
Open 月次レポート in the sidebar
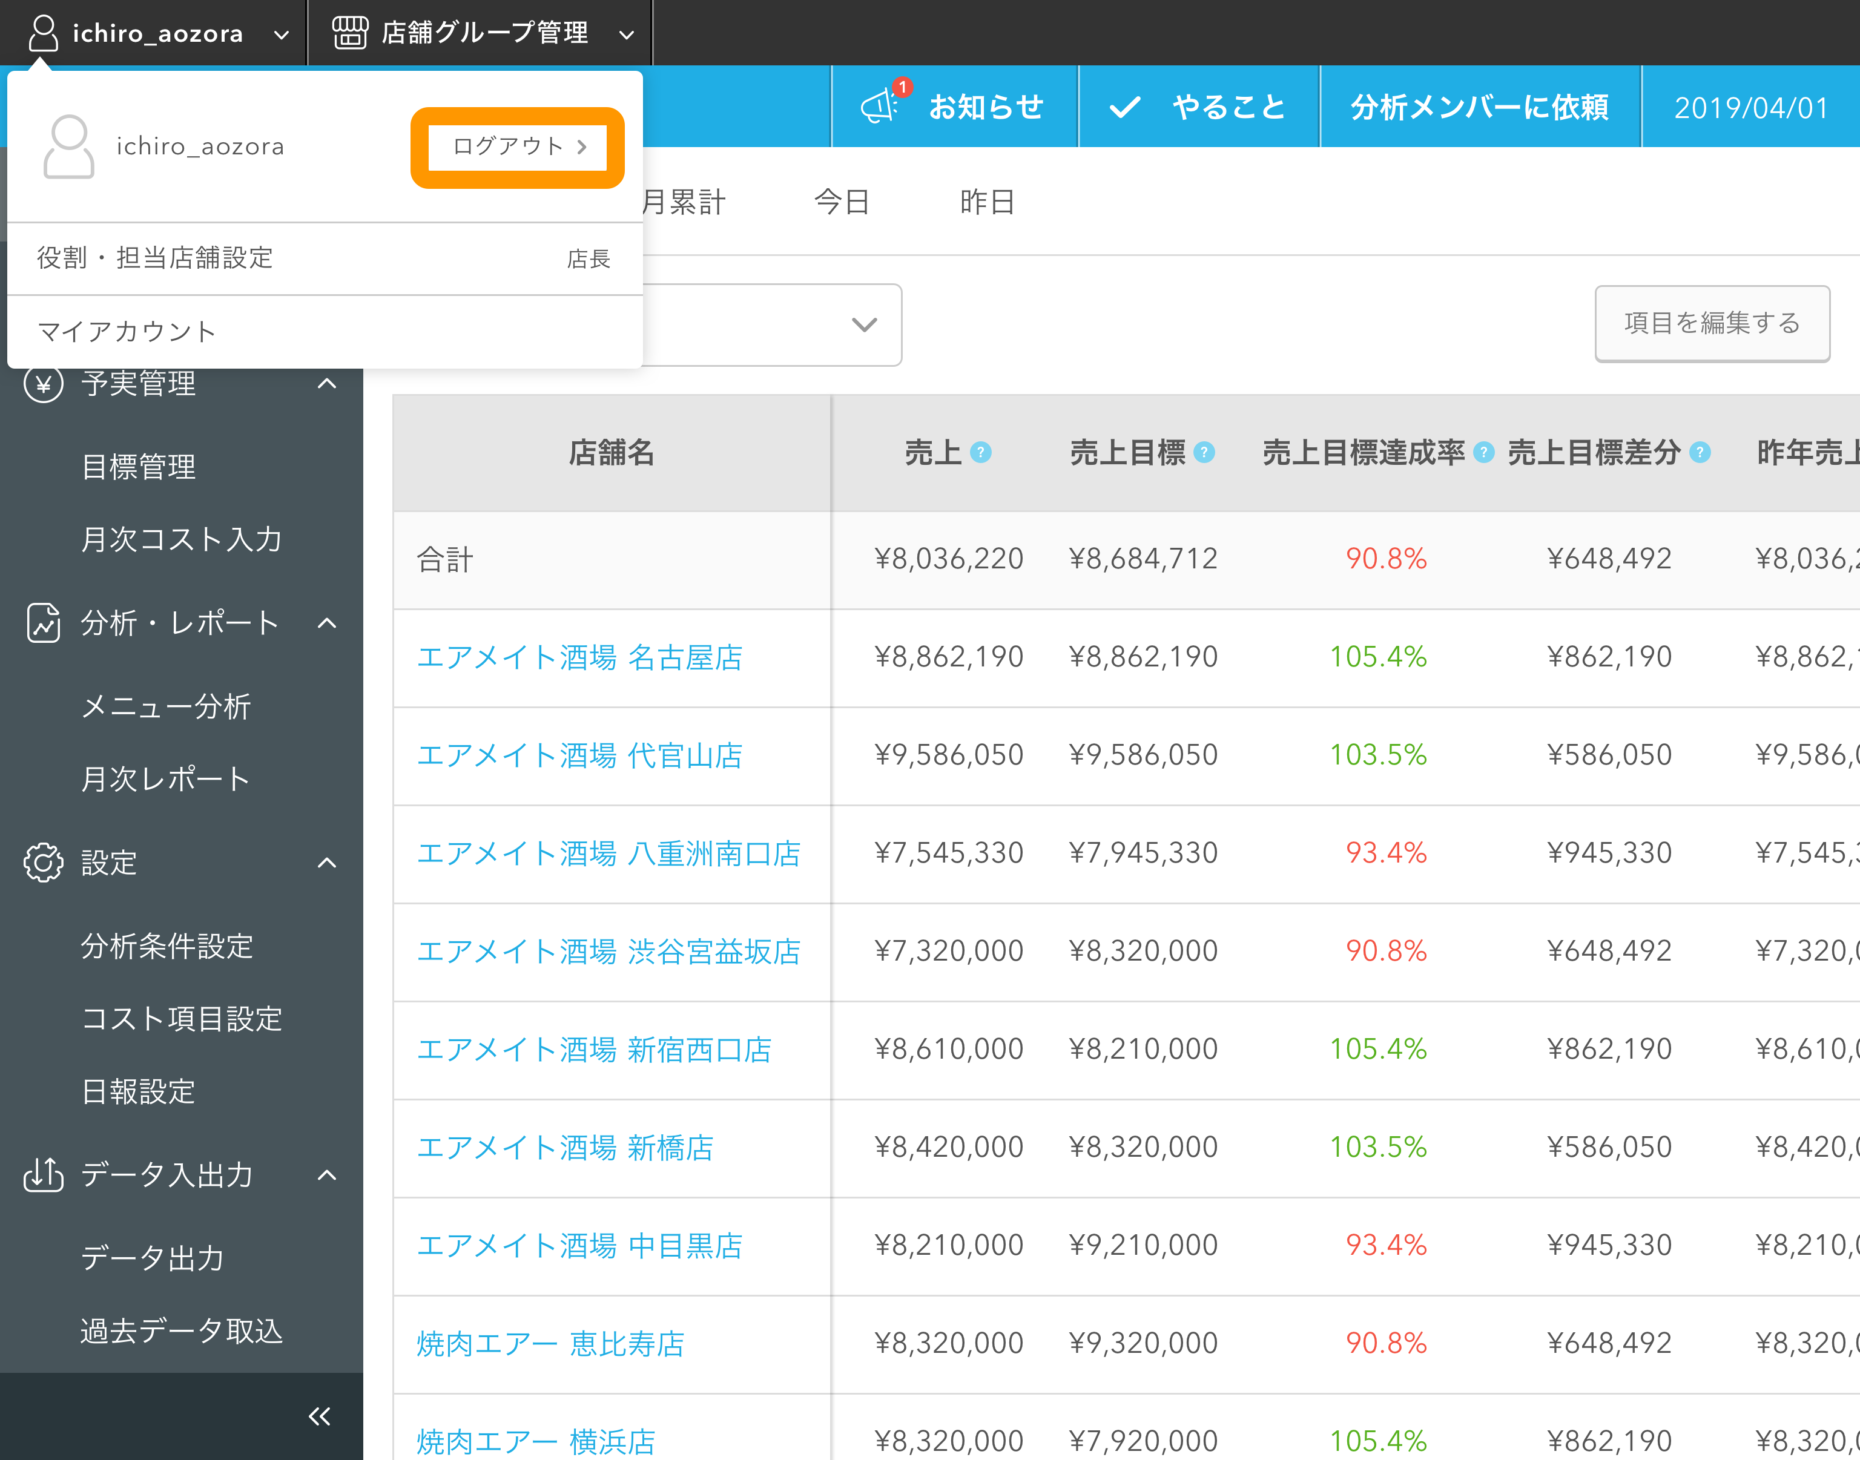(x=166, y=778)
